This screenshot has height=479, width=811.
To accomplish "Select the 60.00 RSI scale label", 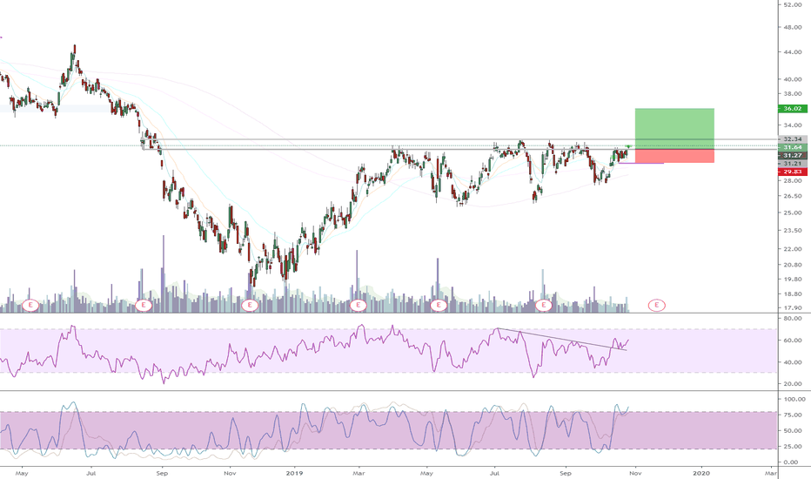I will click(x=793, y=341).
